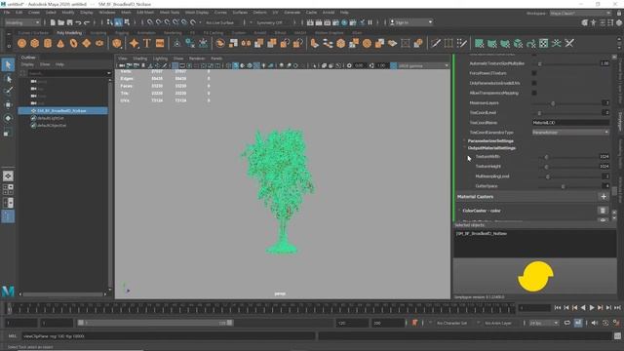Switch to Poly Modeling shelf tab
Viewport: 624px width, 351px height.
pyautogui.click(x=69, y=33)
